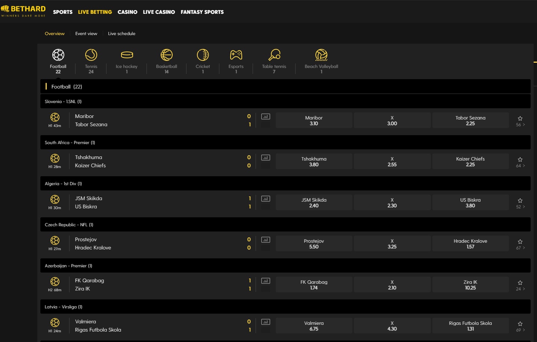Expand 56 more markets for Maribor match
The width and height of the screenshot is (537, 342).
click(x=521, y=125)
